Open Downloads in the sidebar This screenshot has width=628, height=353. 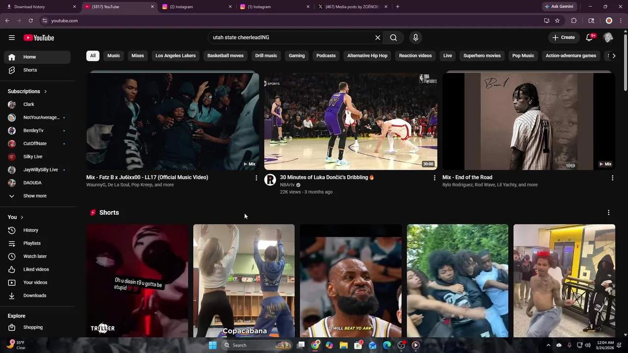(37, 296)
